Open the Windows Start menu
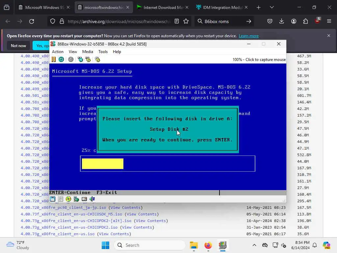 pyautogui.click(x=105, y=245)
